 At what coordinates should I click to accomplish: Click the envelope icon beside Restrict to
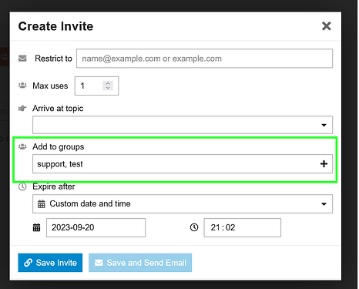click(x=22, y=59)
